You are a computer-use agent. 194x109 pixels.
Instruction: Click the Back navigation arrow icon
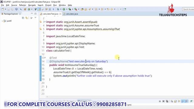(112, 9)
